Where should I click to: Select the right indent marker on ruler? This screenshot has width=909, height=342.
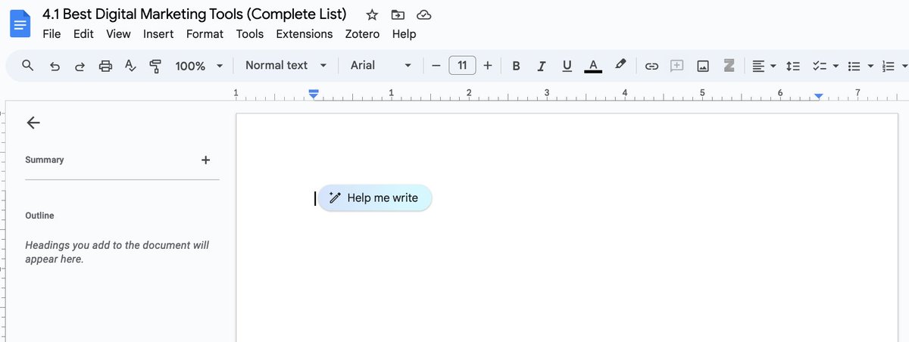(819, 96)
